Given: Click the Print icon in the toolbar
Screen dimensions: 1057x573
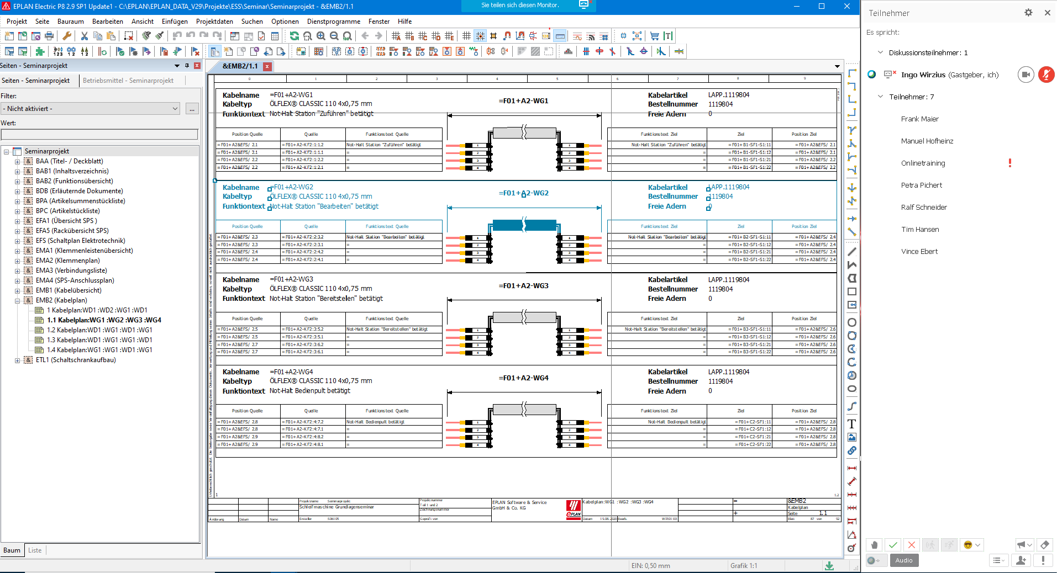Looking at the screenshot, I should [x=49, y=35].
